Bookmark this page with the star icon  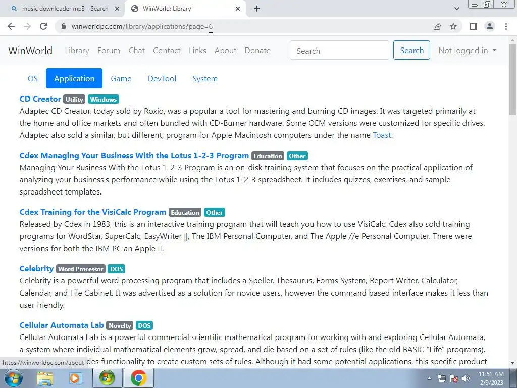point(453,26)
